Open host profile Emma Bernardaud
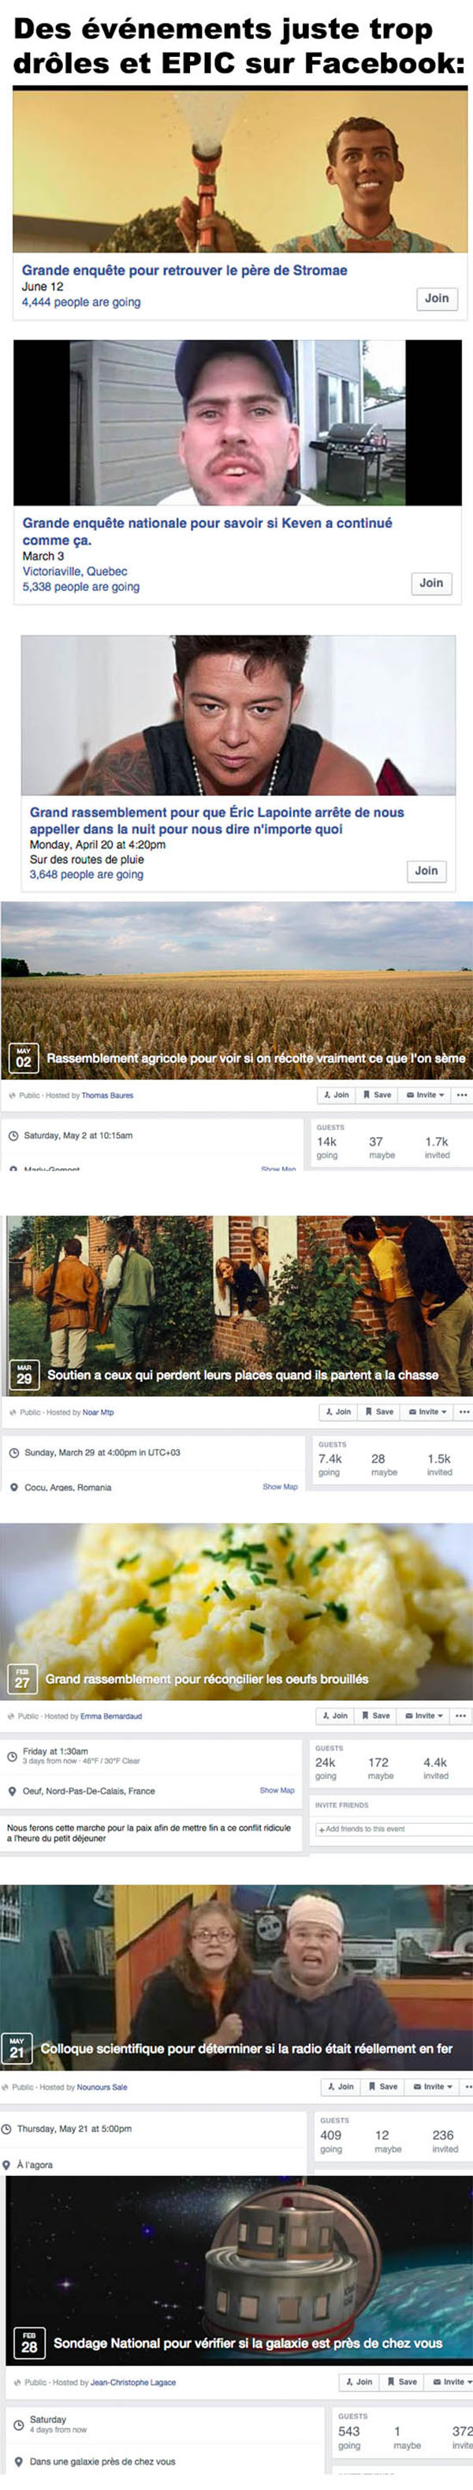Viewport: 473px width, 2490px height. coord(111,1716)
